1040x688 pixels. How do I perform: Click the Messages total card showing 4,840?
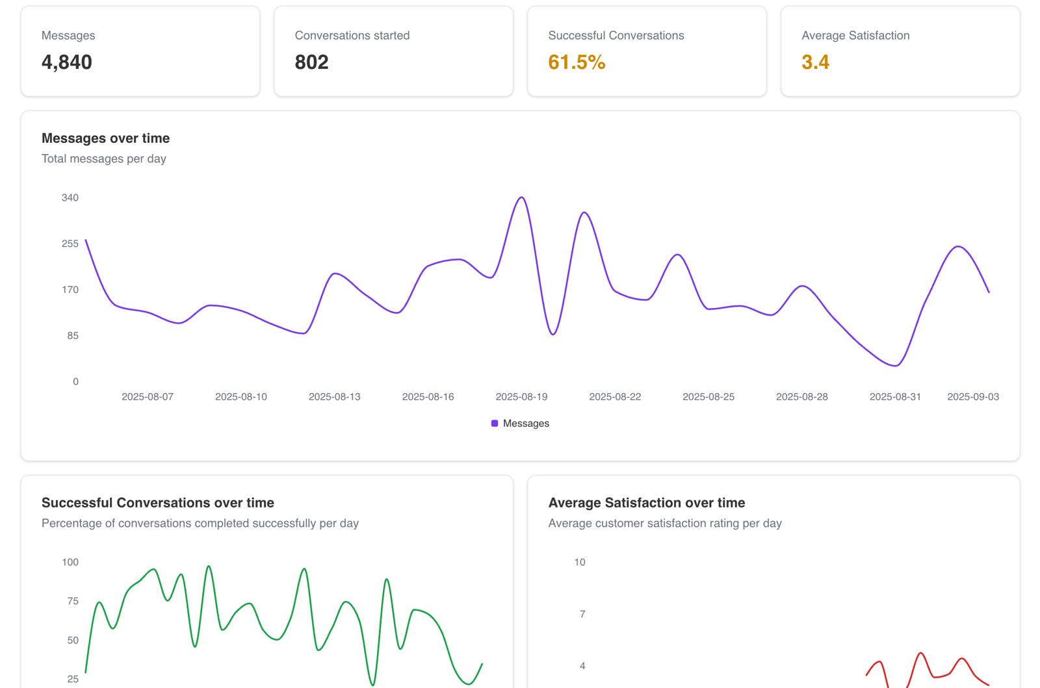pos(140,51)
